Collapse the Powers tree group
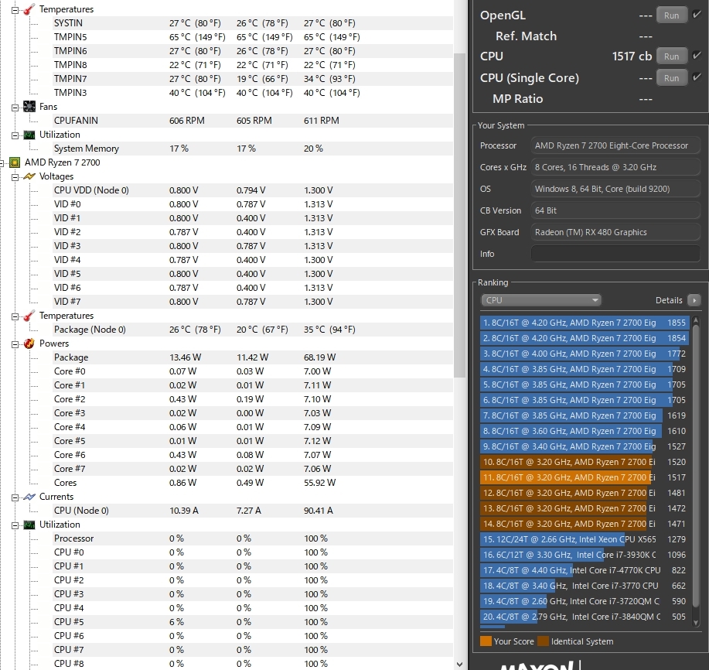Image resolution: width=709 pixels, height=670 pixels. pos(15,344)
